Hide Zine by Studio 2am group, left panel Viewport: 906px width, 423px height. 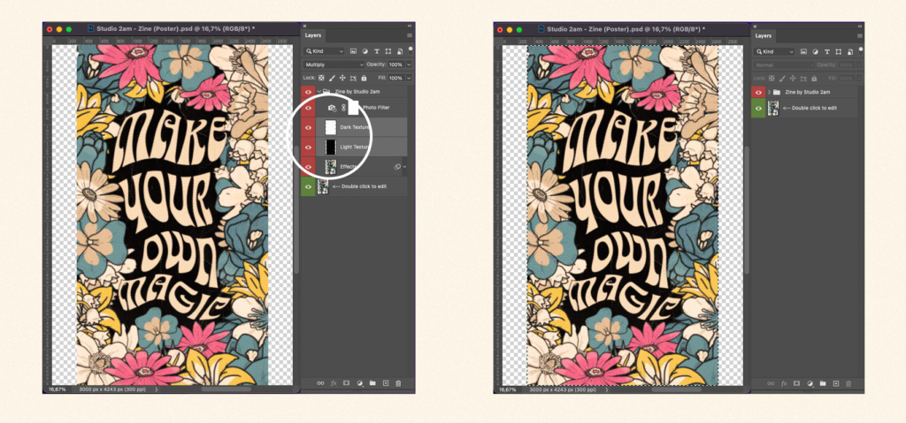coord(308,92)
